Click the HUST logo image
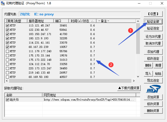The height and width of the screenshot is (122, 167). tap(153, 89)
